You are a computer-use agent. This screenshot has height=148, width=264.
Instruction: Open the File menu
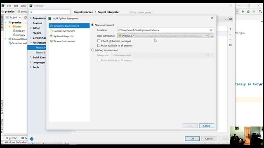tap(9, 6)
